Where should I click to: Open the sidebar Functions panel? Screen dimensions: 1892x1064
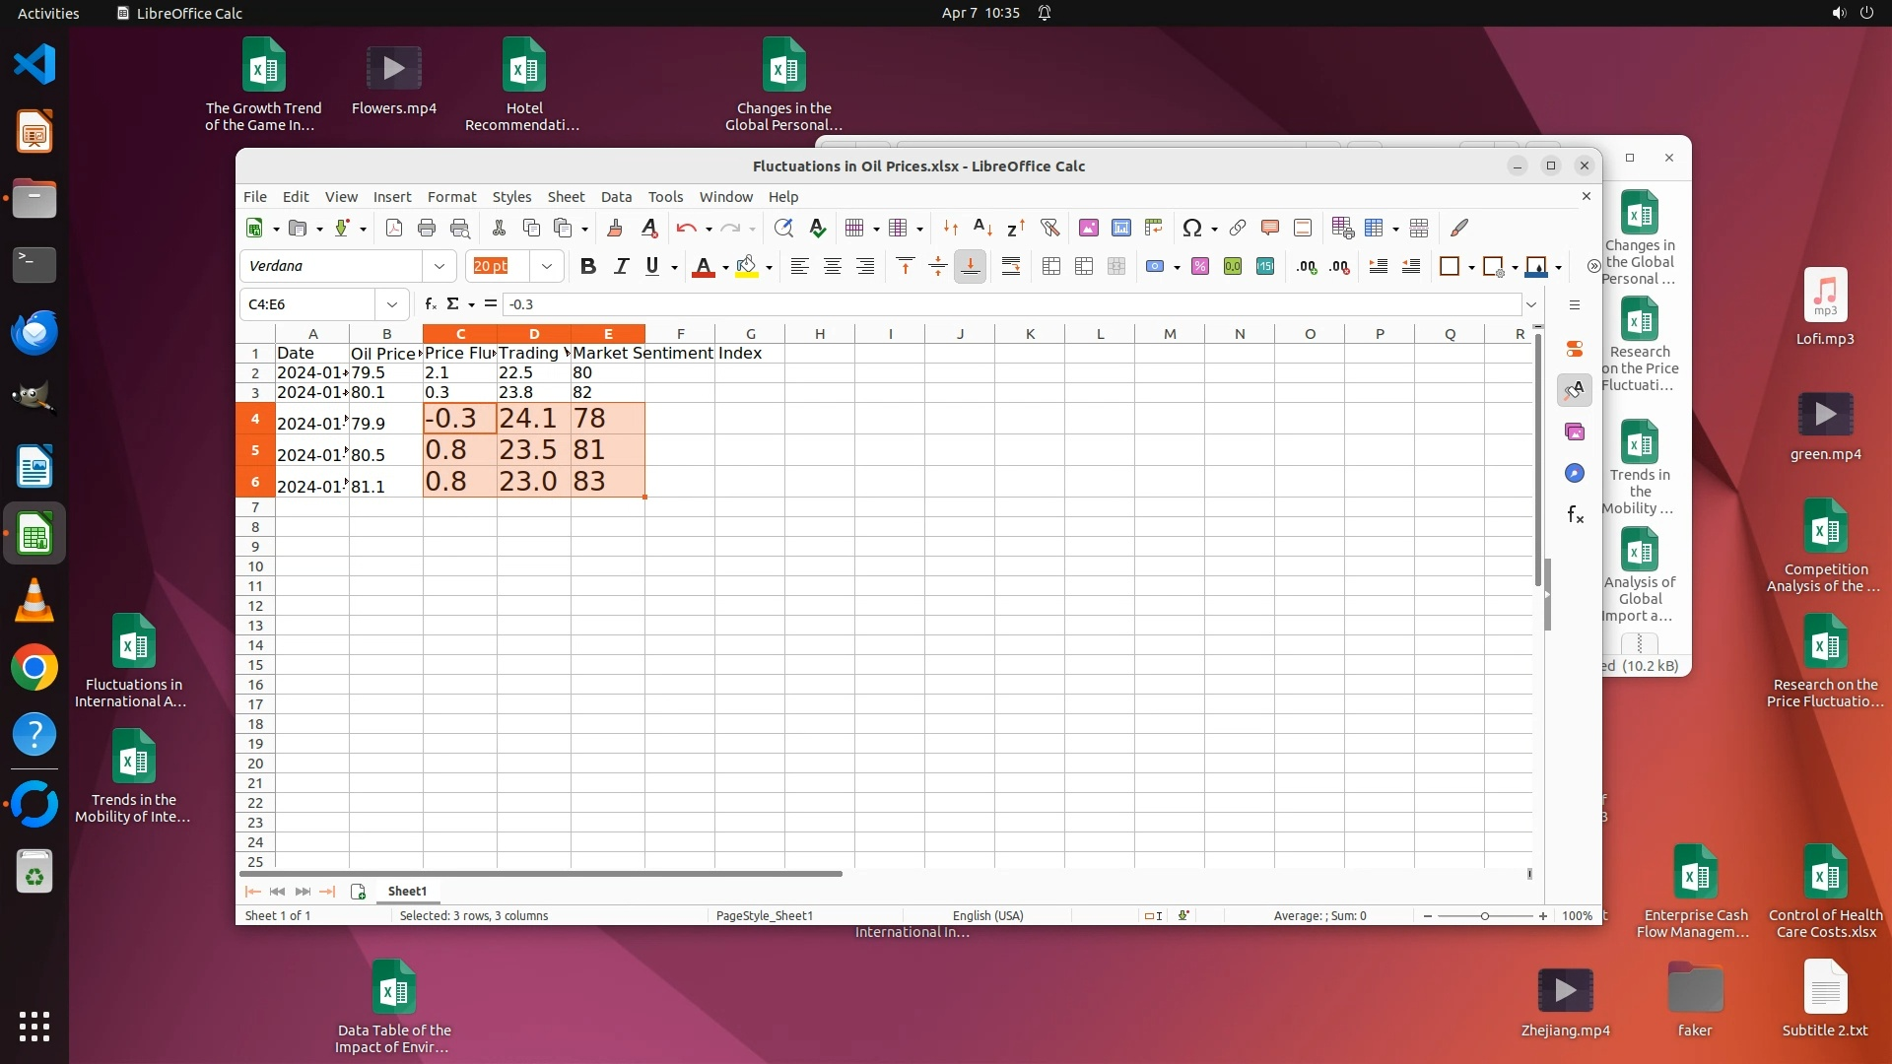[1575, 515]
